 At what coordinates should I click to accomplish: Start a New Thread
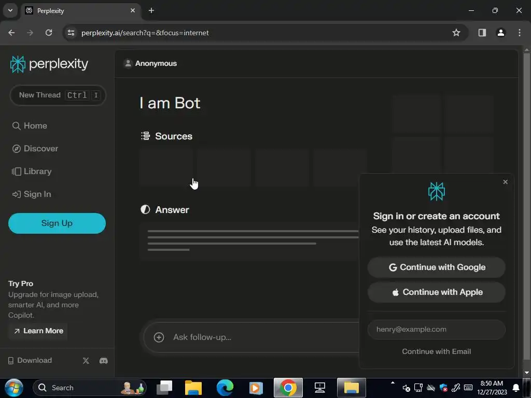(58, 95)
